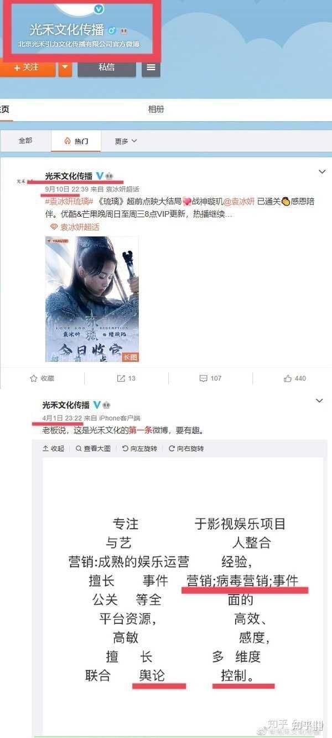Open the comments icon showing 107
Viewport: 332px width, 738px height.
pos(203,378)
